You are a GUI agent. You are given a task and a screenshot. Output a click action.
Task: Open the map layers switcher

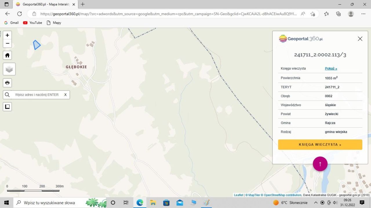point(9,69)
